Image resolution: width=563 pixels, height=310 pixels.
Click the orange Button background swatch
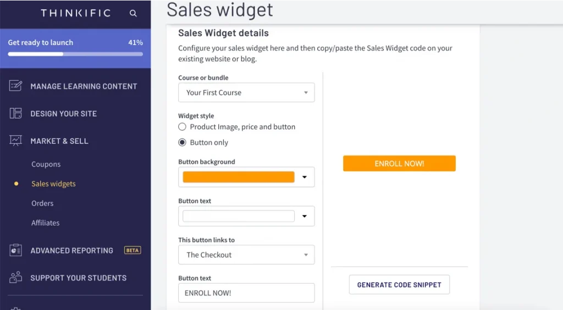pyautogui.click(x=239, y=177)
